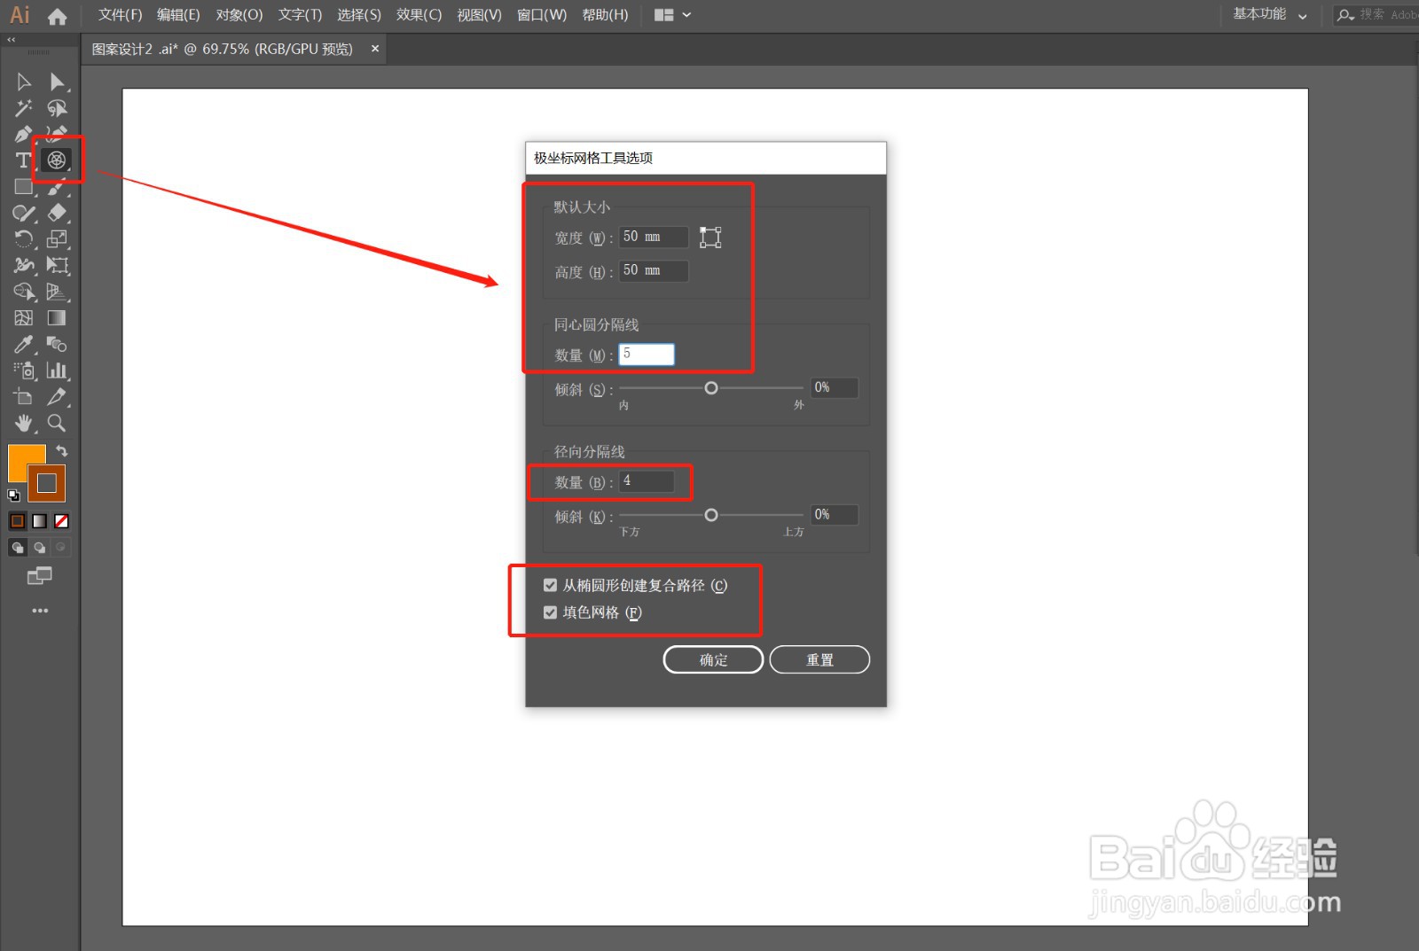1419x951 pixels.
Task: Click the radial dividers count field
Action: tap(647, 481)
